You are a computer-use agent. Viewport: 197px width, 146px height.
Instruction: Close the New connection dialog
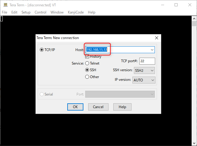156,38
